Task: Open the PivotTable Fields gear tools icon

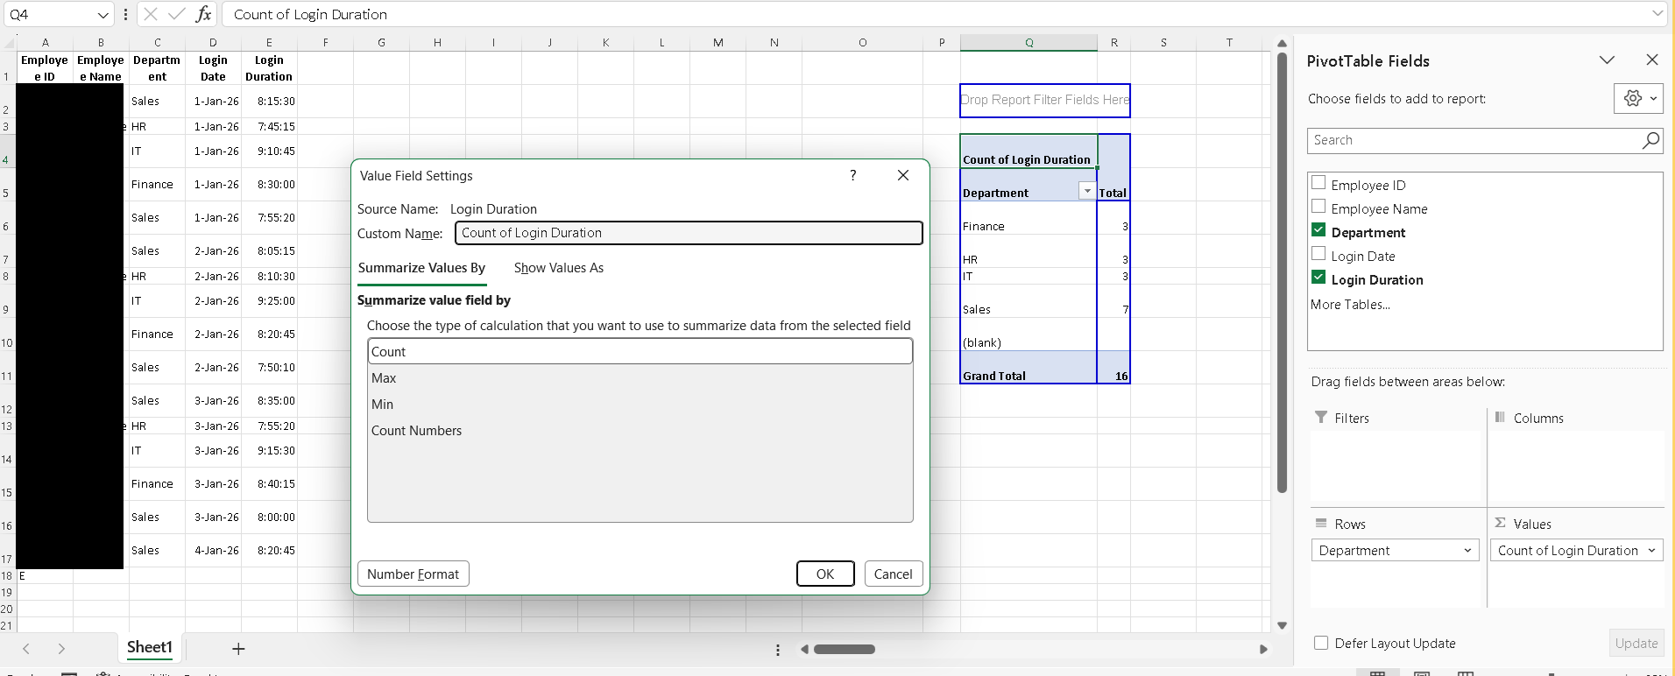Action: (1638, 99)
